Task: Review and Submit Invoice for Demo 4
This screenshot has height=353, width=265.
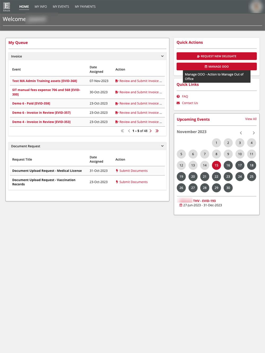Action: tap(139, 122)
